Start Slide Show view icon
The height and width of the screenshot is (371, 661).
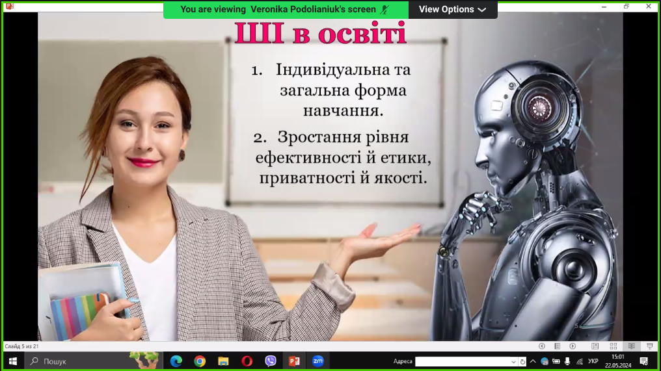pos(649,346)
